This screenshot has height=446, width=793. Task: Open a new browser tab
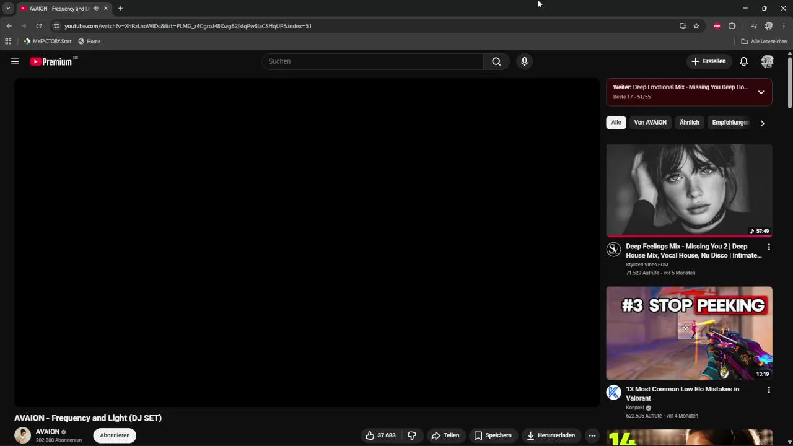[120, 9]
